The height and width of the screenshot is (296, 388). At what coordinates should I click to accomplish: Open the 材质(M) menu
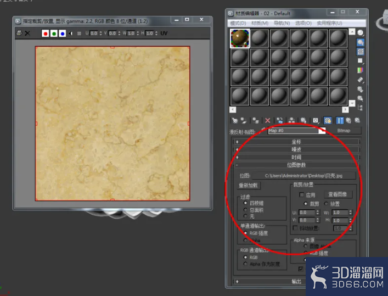[x=260, y=23]
